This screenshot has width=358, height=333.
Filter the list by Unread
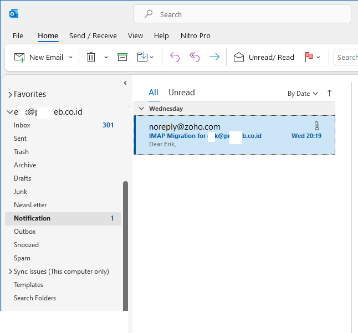point(182,93)
